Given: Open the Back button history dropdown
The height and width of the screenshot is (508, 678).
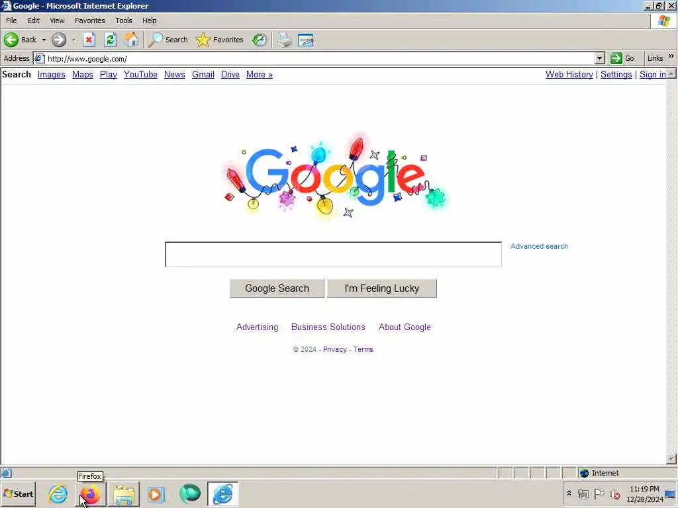Looking at the screenshot, I should click(x=44, y=40).
